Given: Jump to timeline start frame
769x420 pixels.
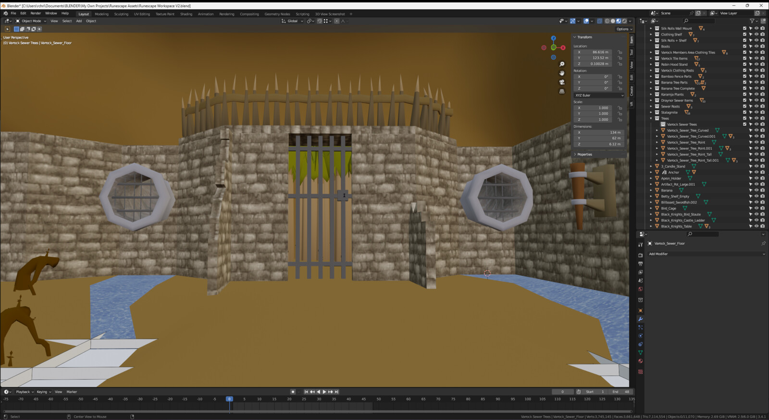Looking at the screenshot, I should point(306,392).
